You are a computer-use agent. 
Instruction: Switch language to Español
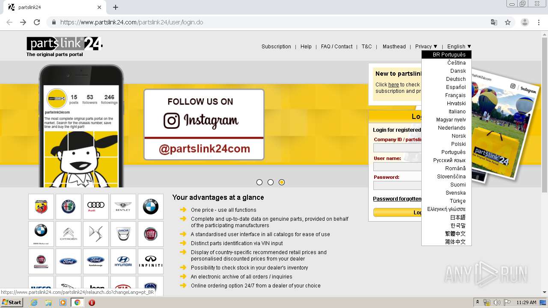(447, 87)
